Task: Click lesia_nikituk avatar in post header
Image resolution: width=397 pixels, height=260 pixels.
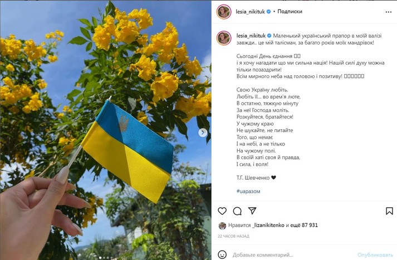Action: 224,12
